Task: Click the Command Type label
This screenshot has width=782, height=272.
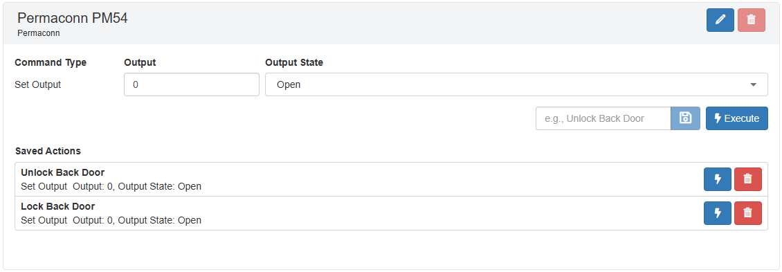Action: (51, 62)
